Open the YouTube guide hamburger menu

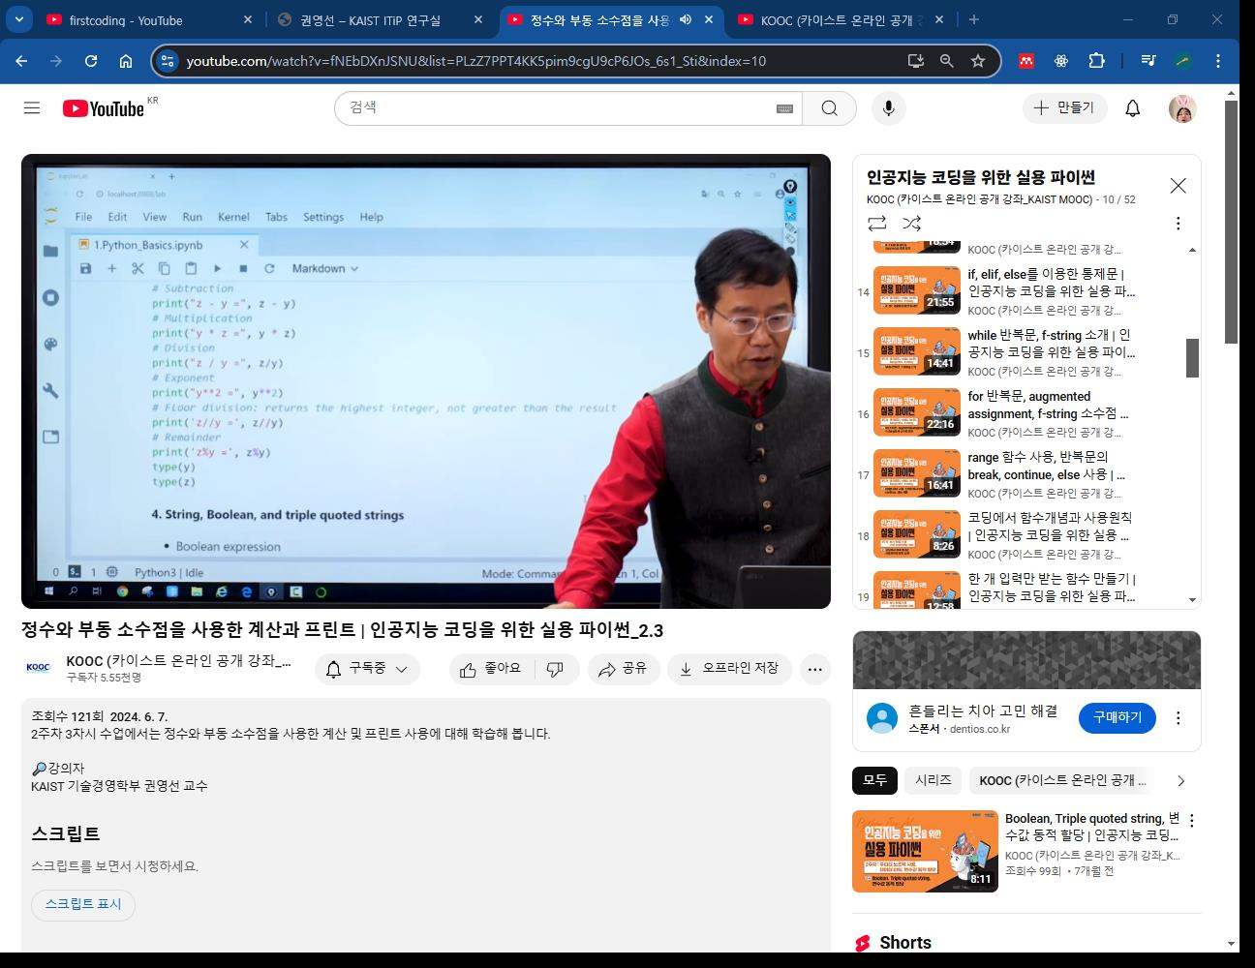[32, 108]
